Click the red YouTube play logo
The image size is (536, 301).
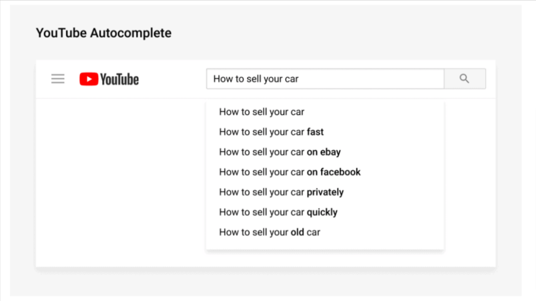pos(89,79)
